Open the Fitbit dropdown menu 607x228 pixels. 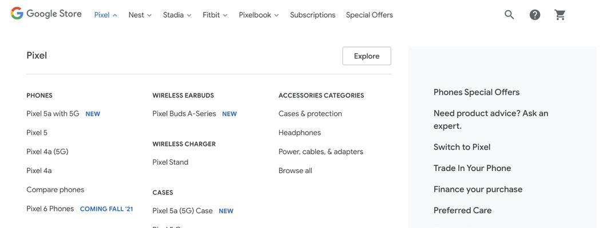[x=215, y=15]
